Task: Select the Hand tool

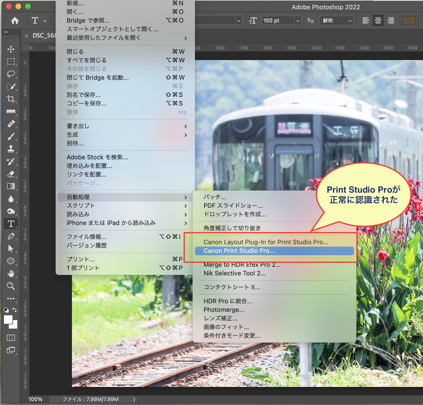Action: point(11,274)
